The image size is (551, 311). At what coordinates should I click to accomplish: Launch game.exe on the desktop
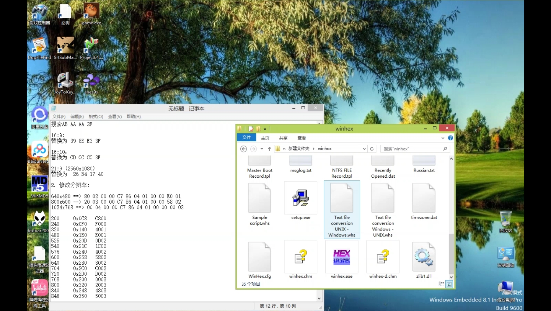pos(91,10)
